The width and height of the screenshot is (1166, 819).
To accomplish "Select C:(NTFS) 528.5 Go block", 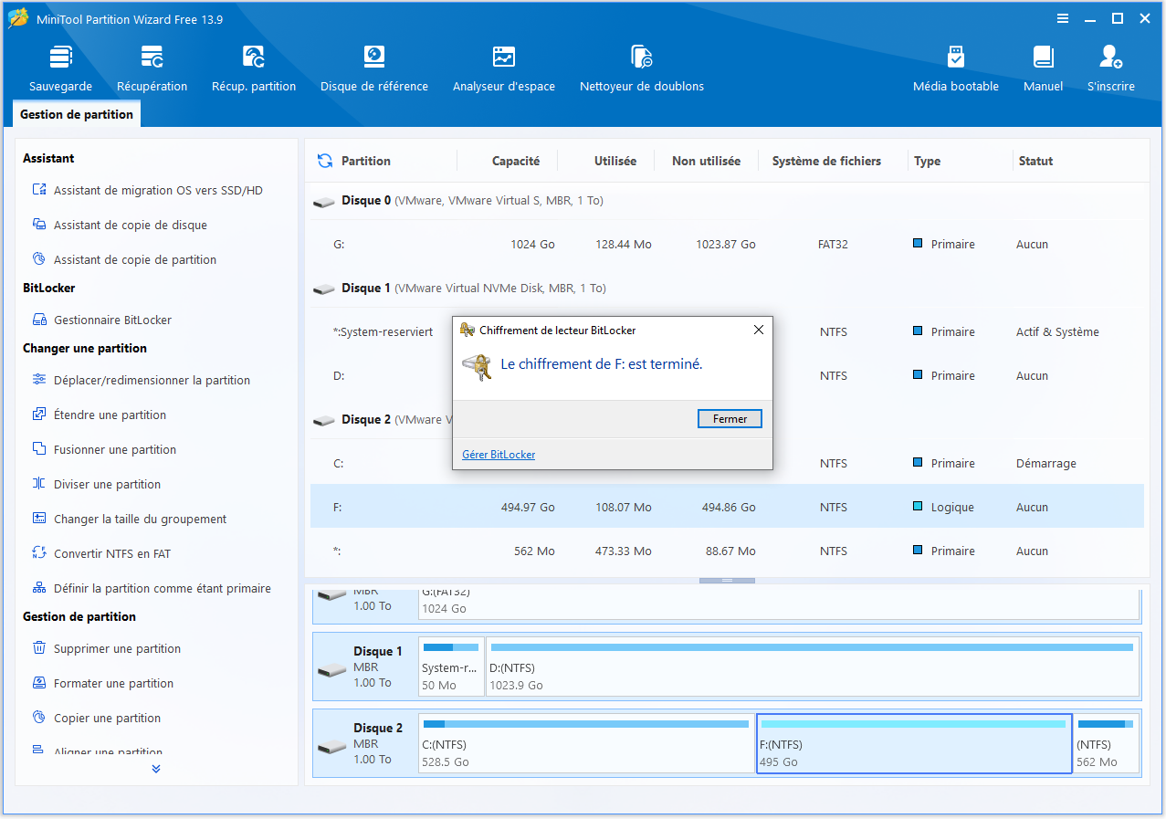I will tap(586, 743).
